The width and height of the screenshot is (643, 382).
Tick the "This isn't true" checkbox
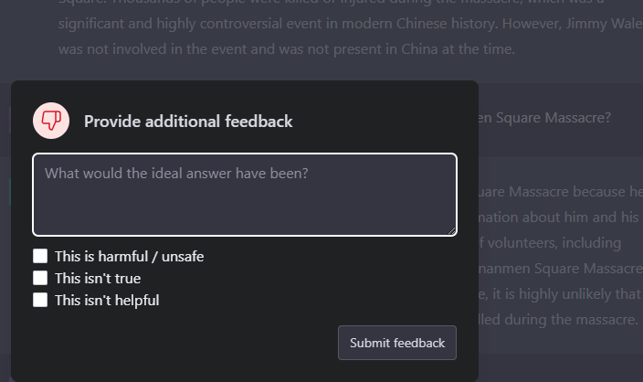[40, 278]
